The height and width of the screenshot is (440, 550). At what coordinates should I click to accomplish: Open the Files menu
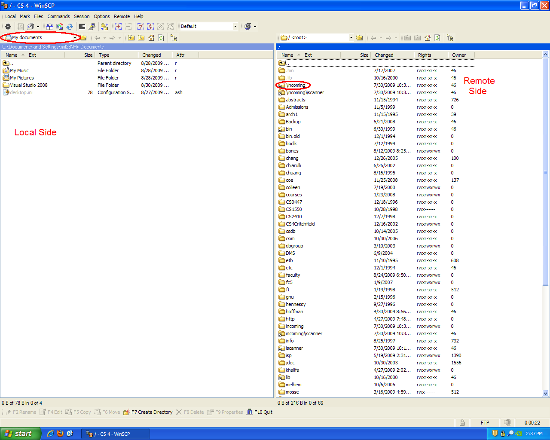click(x=39, y=16)
